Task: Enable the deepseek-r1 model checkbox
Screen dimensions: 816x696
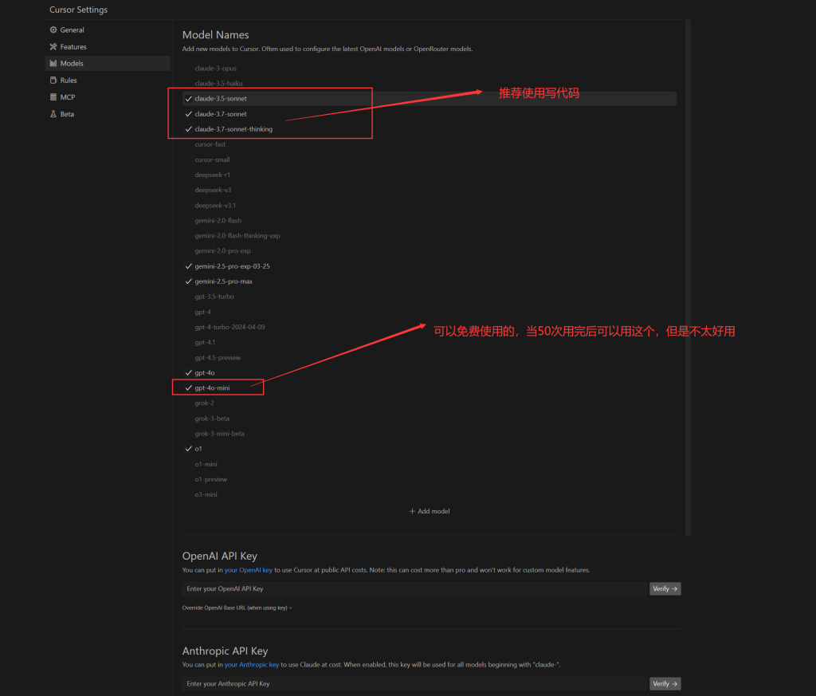Action: [x=188, y=175]
